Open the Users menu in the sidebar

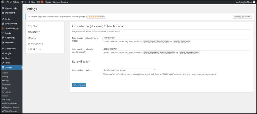click(x=8, y=58)
